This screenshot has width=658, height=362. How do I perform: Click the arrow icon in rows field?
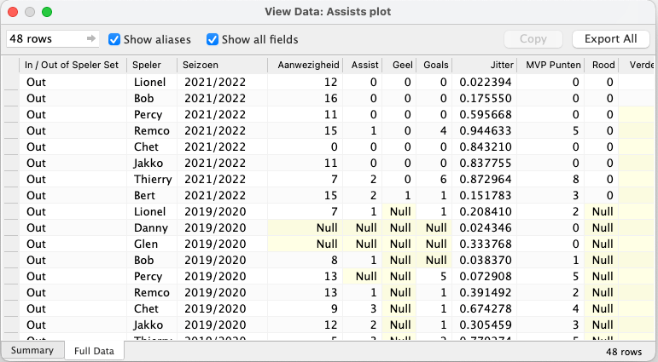click(x=90, y=39)
